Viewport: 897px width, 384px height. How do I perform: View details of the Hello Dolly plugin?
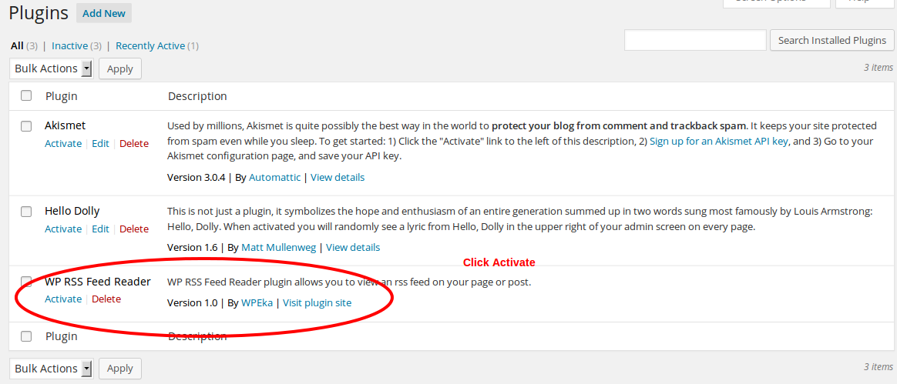pos(353,247)
